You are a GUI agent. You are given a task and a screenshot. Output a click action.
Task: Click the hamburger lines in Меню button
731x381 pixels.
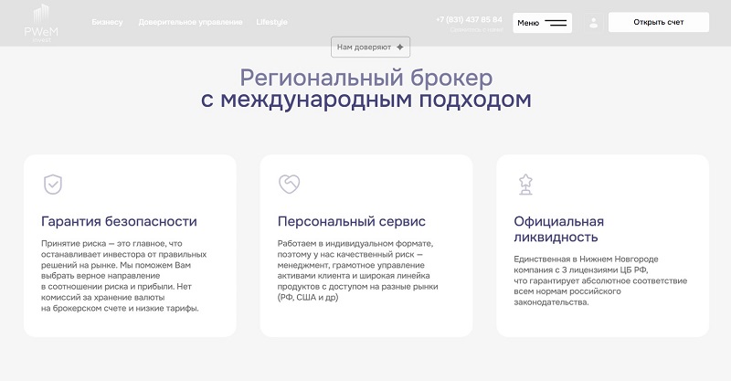556,23
